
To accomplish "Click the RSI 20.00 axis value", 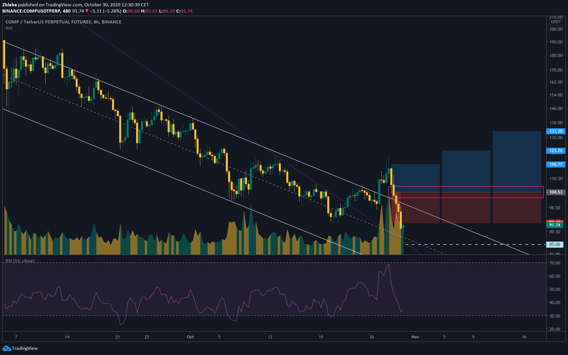I will [555, 329].
